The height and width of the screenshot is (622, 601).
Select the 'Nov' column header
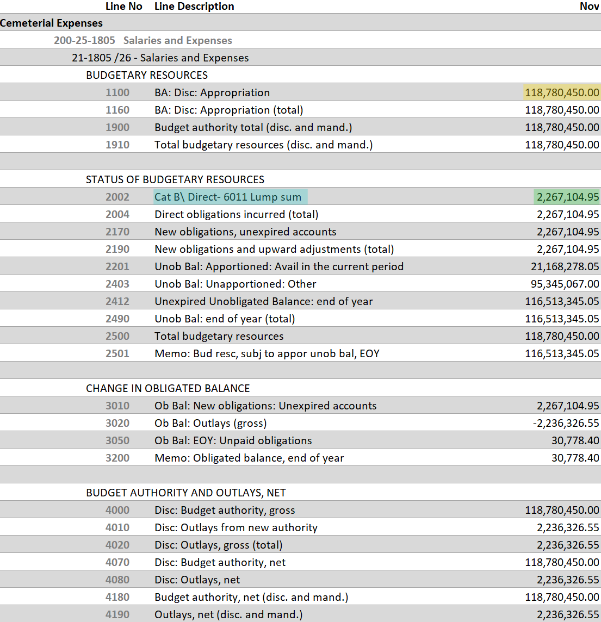590,6
